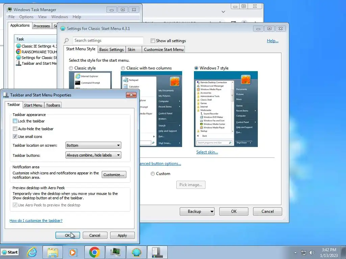346x259 pixels.
Task: Choose Classic style radio button
Action: (71, 68)
